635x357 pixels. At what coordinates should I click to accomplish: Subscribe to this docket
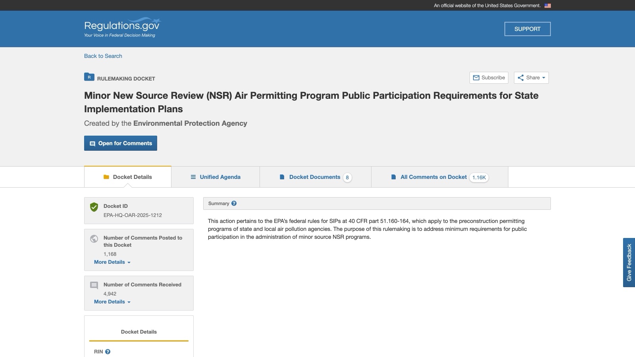489,78
